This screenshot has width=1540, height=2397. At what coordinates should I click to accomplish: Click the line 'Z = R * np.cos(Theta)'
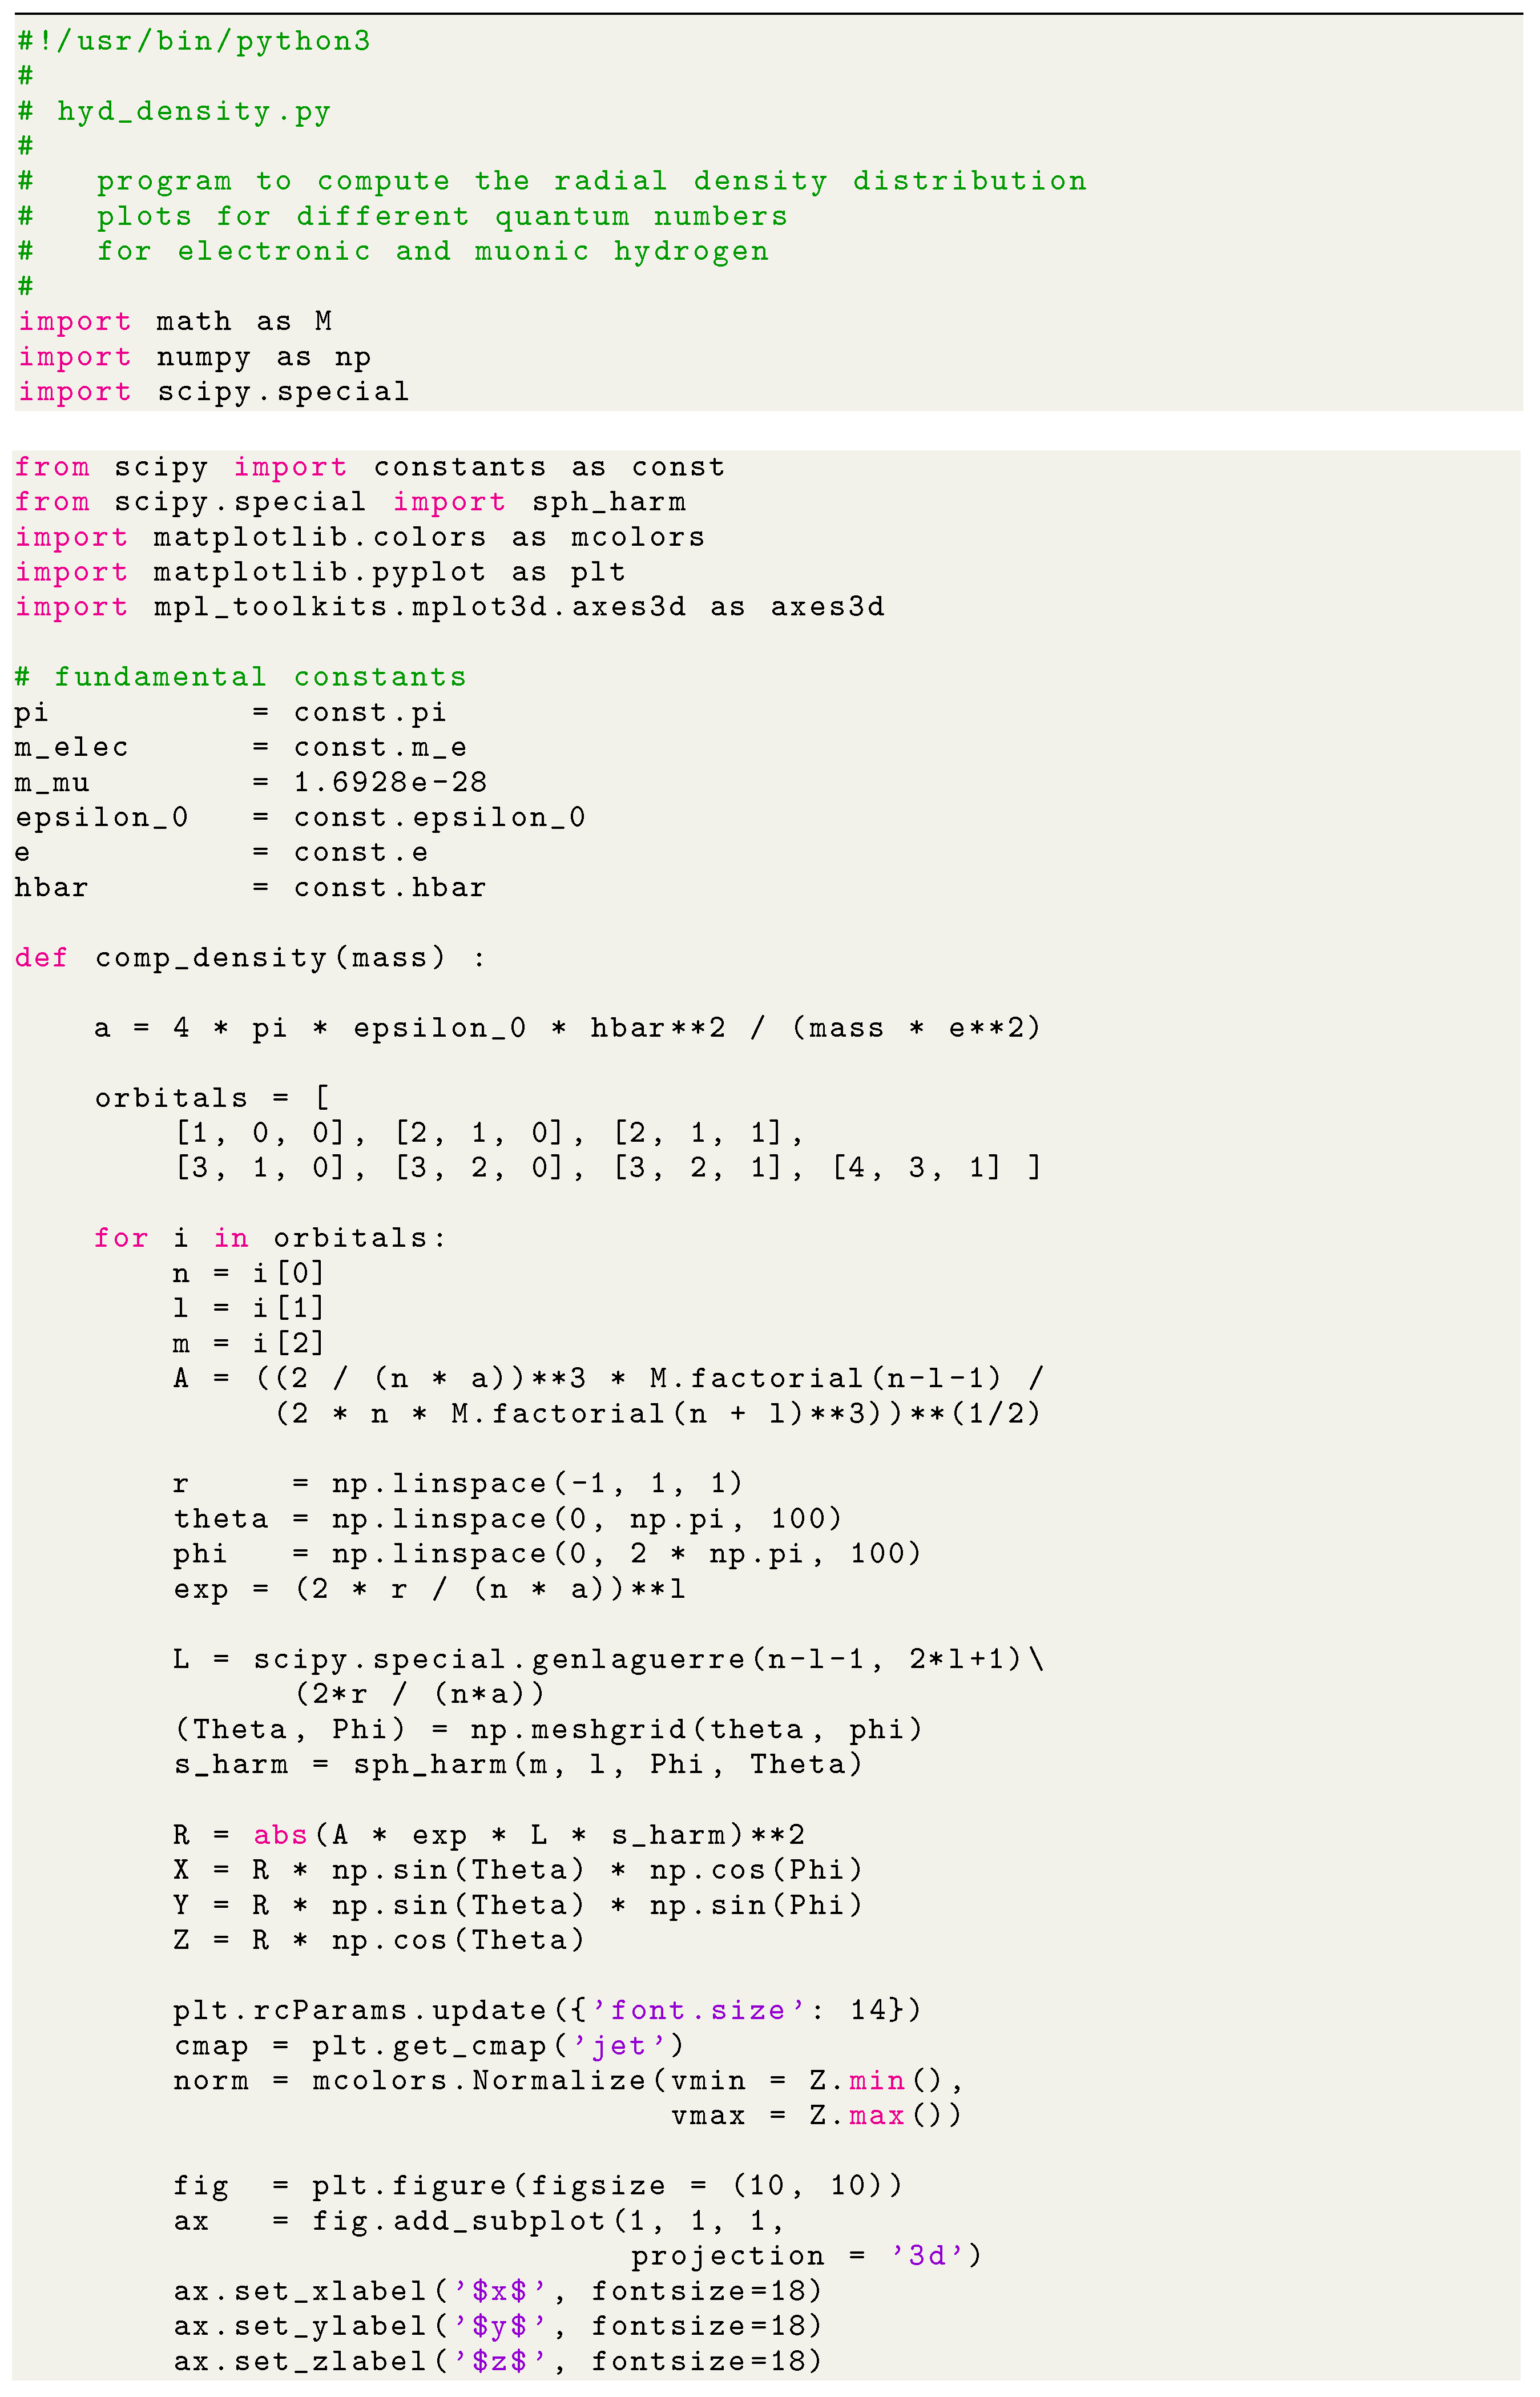[x=379, y=1940]
